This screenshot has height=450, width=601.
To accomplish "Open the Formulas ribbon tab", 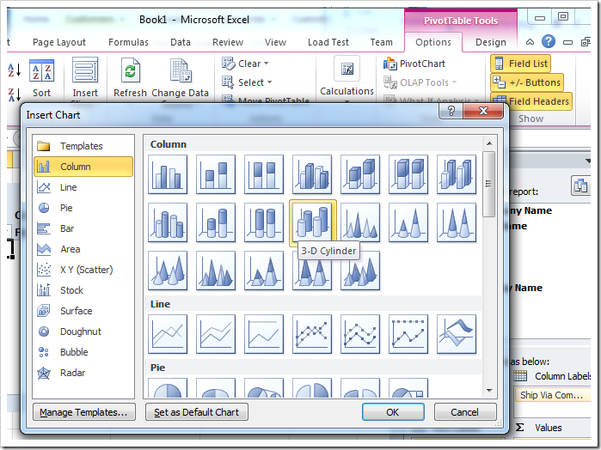I will (x=128, y=42).
